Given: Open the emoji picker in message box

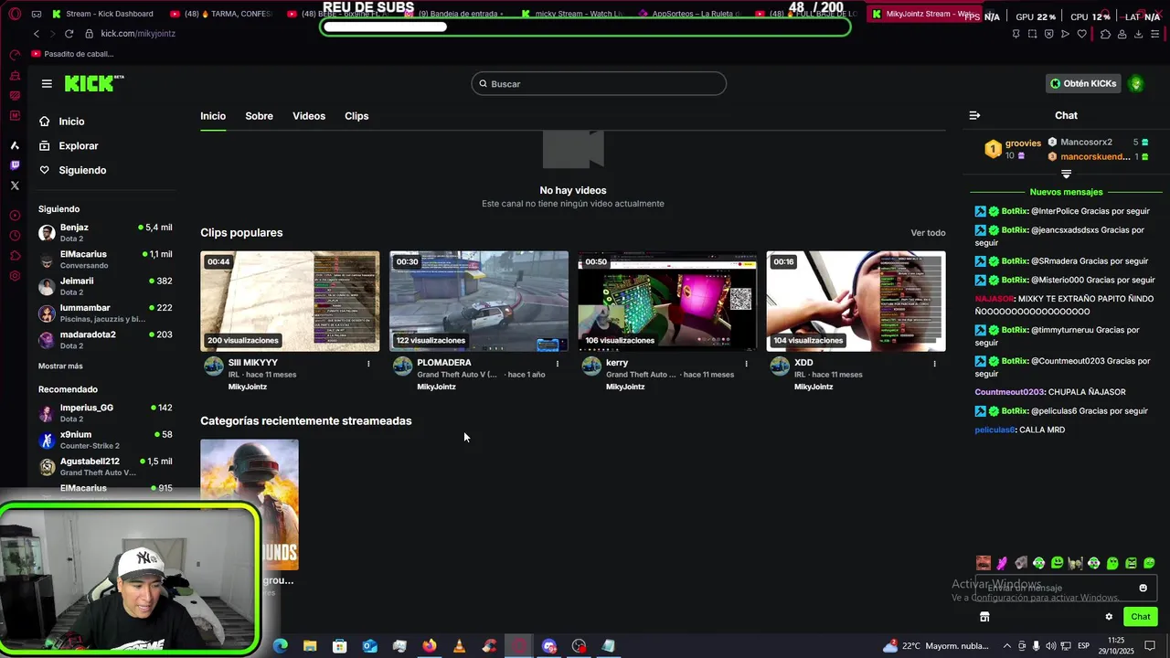Looking at the screenshot, I should coord(1143,588).
